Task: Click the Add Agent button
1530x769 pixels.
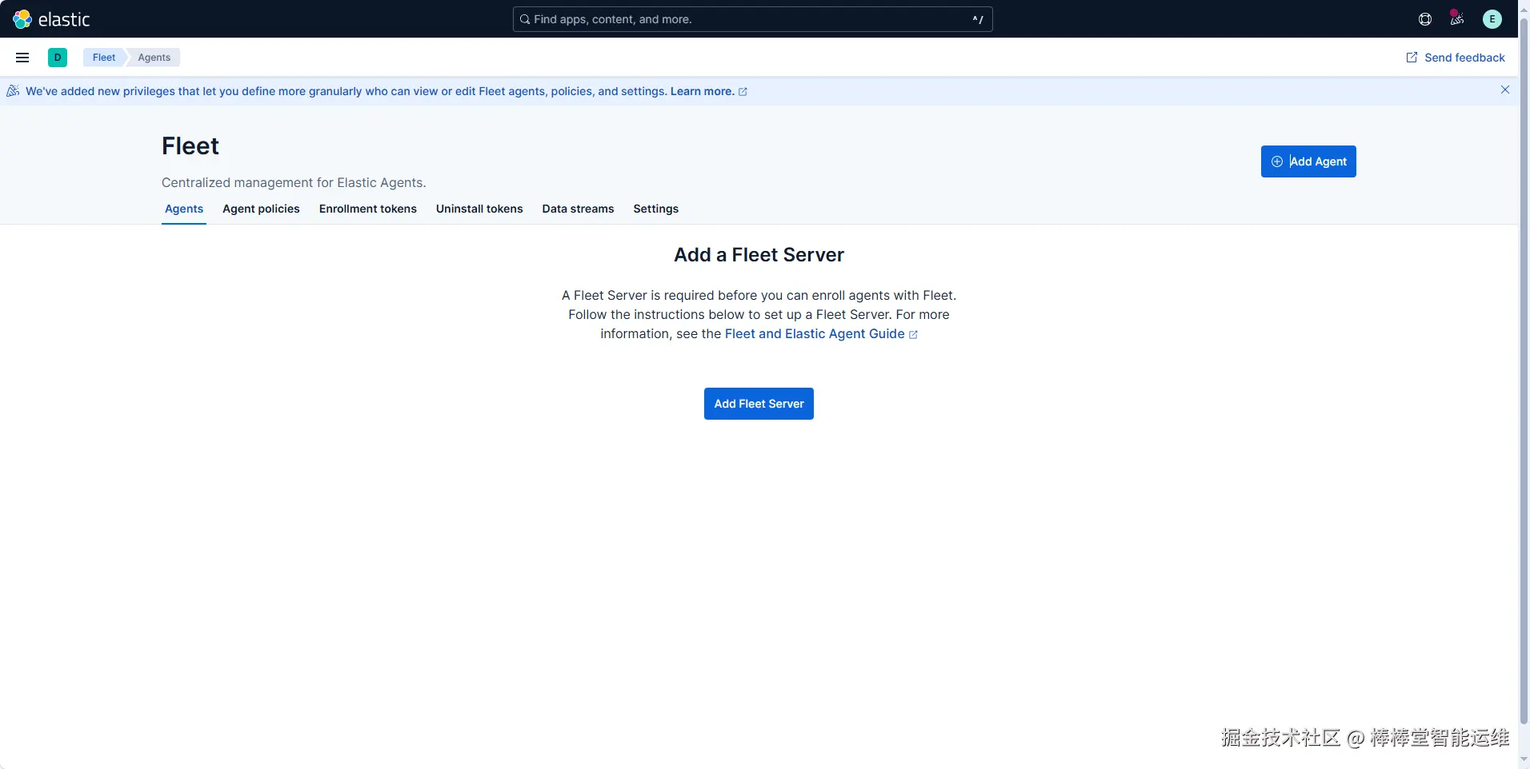Action: click(x=1308, y=161)
